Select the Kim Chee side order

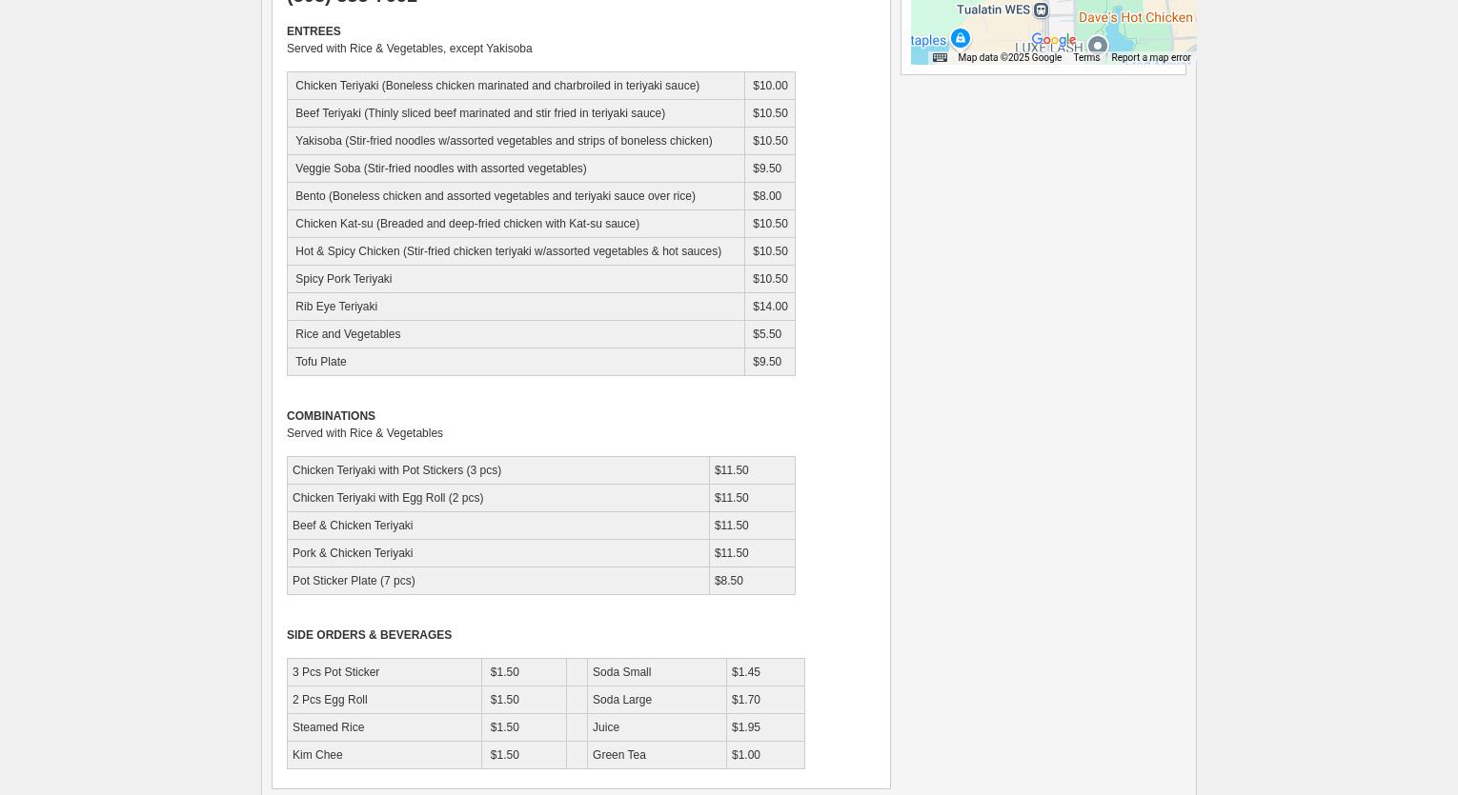coord(317,755)
